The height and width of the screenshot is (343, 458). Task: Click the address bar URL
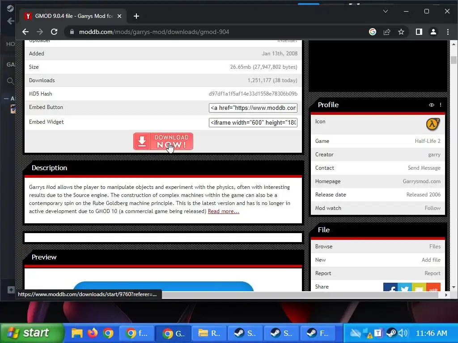154,32
